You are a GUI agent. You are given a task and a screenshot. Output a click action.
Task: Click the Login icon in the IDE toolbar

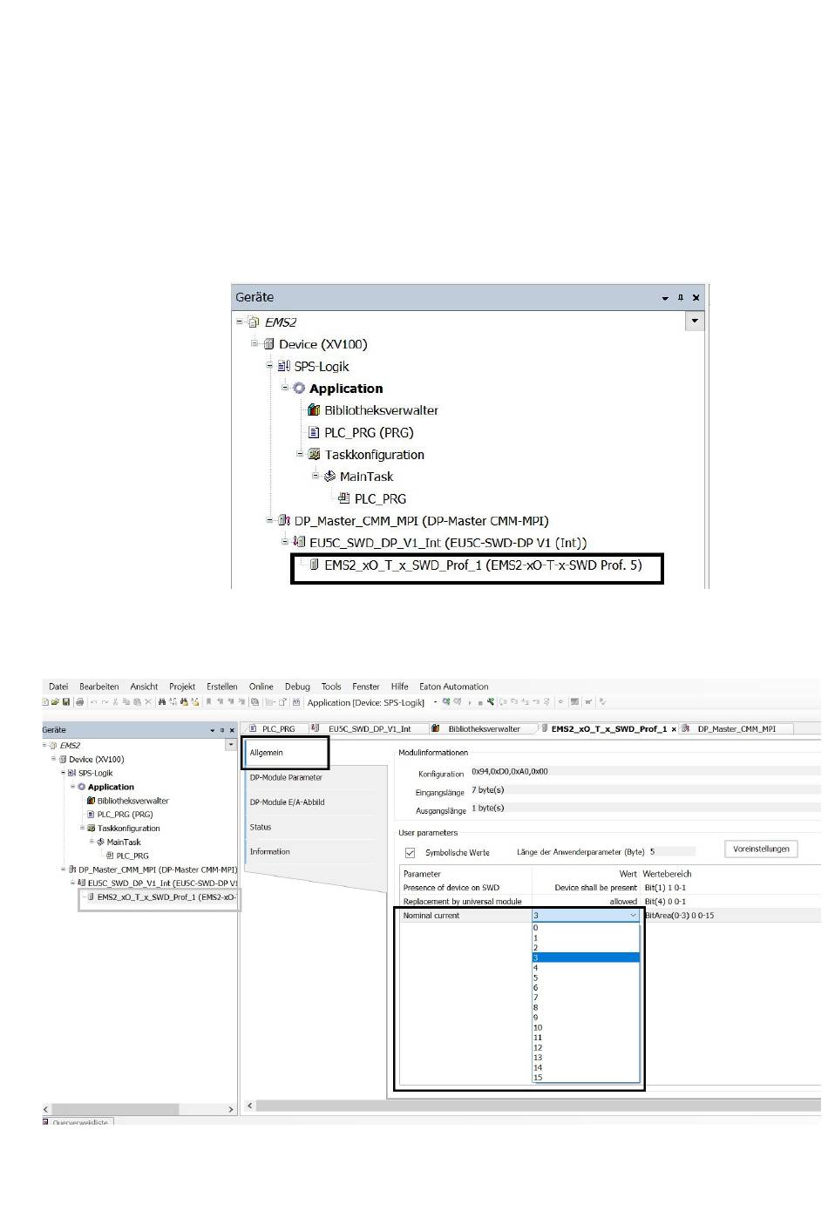pos(446,702)
